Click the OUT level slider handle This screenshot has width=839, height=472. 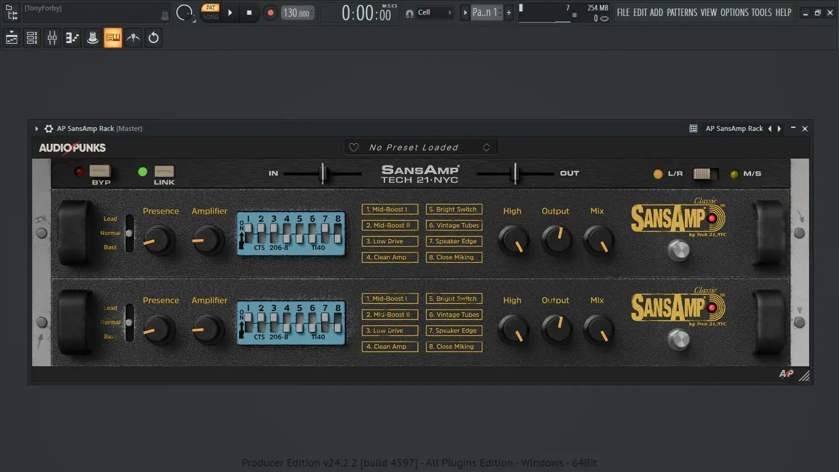515,174
